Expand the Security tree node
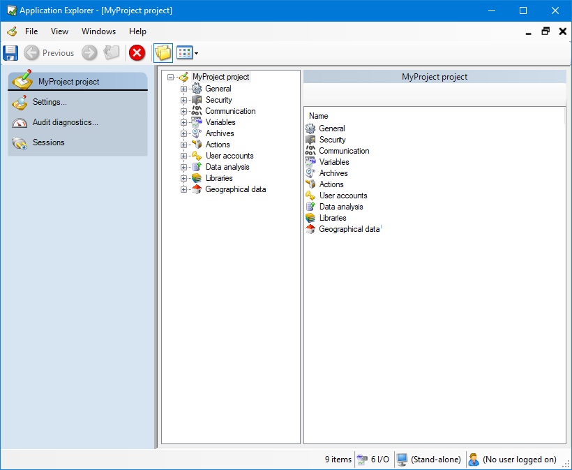Image resolution: width=572 pixels, height=470 pixels. click(184, 100)
